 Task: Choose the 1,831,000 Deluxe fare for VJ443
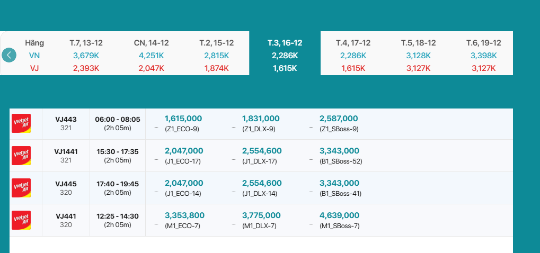[261, 119]
